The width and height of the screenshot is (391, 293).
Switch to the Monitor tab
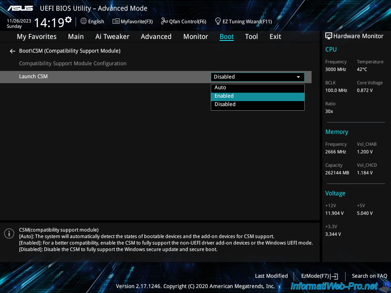coord(196,37)
